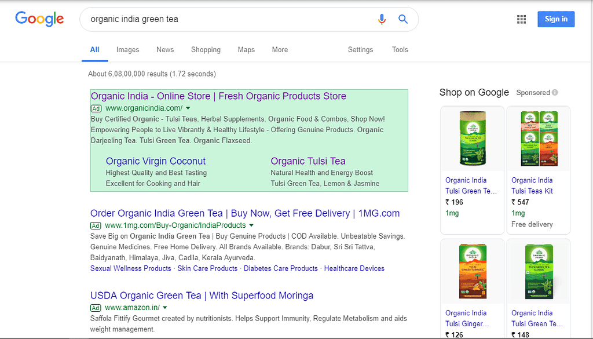Click the voice search microphone icon
Viewport: 593px width, 339px height.
point(382,19)
